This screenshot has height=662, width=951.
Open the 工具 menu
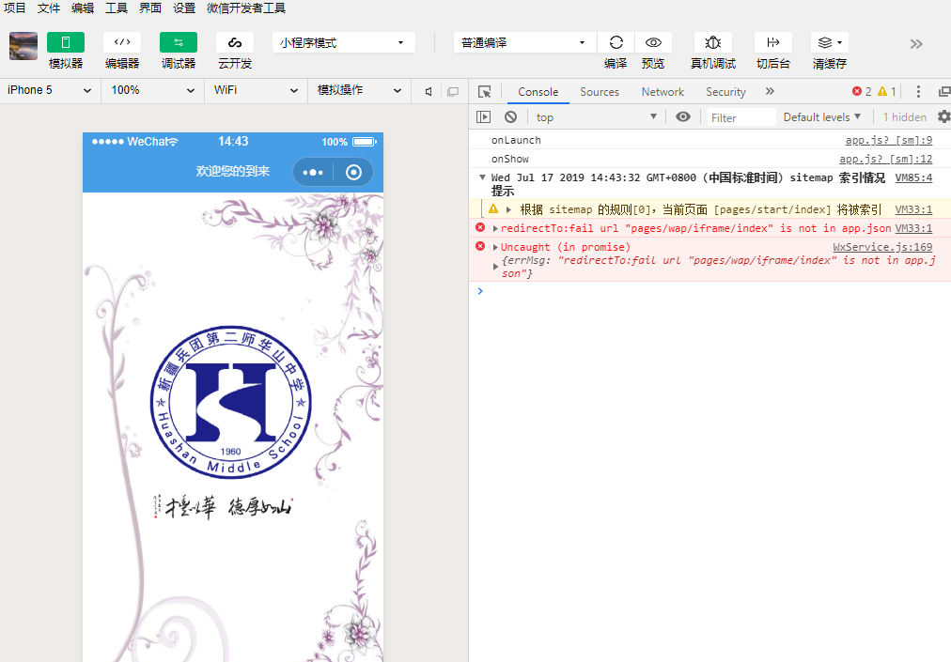coord(117,8)
